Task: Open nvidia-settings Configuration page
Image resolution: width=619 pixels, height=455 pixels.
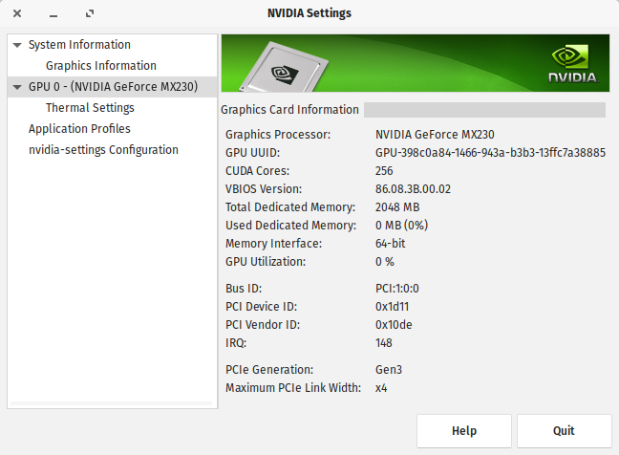Action: pos(103,150)
